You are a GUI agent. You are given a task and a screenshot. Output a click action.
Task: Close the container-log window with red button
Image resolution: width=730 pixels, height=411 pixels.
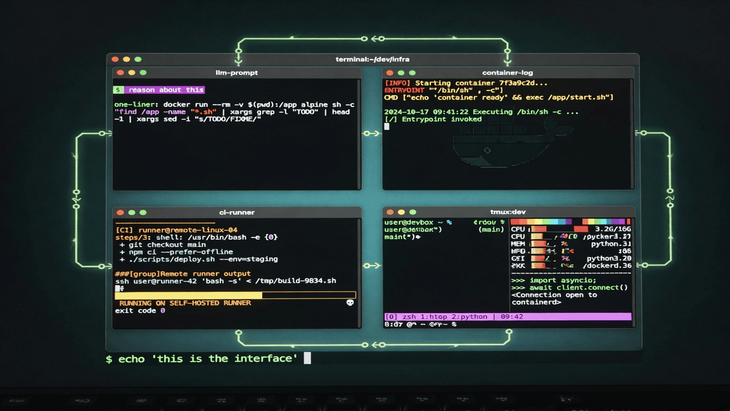click(x=390, y=73)
